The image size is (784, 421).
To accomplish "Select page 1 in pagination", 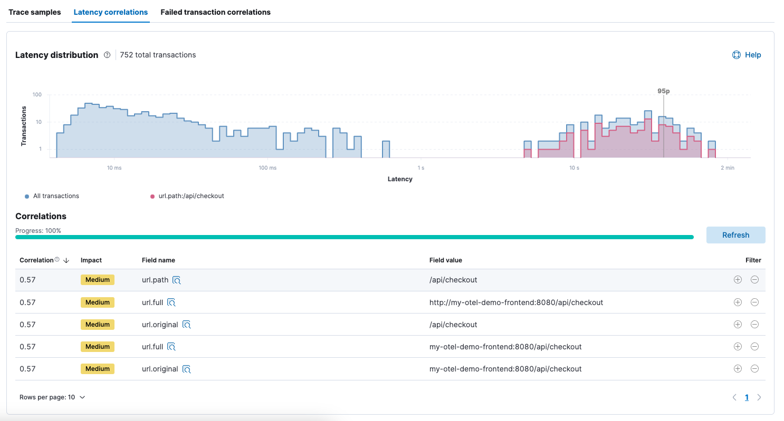I will pyautogui.click(x=747, y=397).
